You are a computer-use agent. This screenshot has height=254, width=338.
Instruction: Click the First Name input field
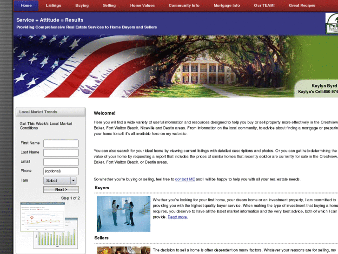point(61,144)
